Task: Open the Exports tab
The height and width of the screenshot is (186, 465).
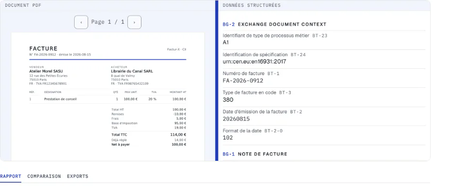Action: (x=77, y=176)
